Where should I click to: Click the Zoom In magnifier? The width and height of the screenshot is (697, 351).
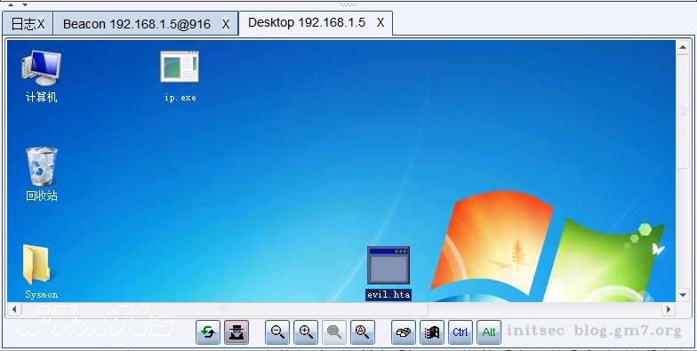click(x=306, y=332)
